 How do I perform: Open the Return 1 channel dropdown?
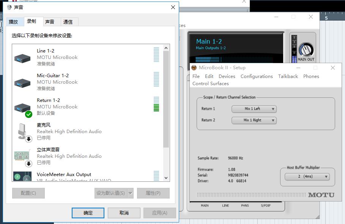pos(254,109)
